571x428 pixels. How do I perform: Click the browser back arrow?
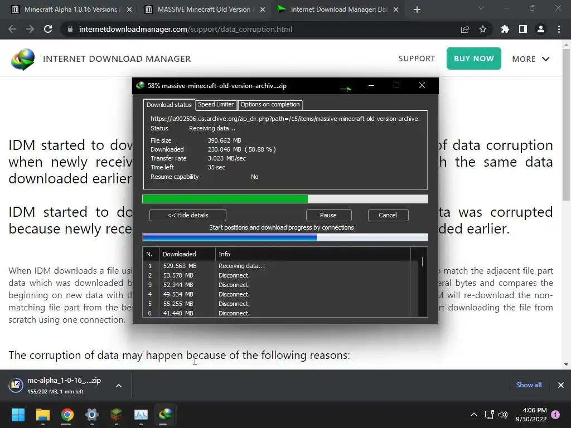click(12, 29)
